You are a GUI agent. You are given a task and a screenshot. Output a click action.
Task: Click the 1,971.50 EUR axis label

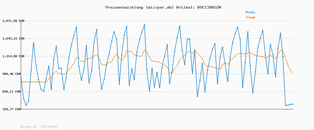pos(13,21)
